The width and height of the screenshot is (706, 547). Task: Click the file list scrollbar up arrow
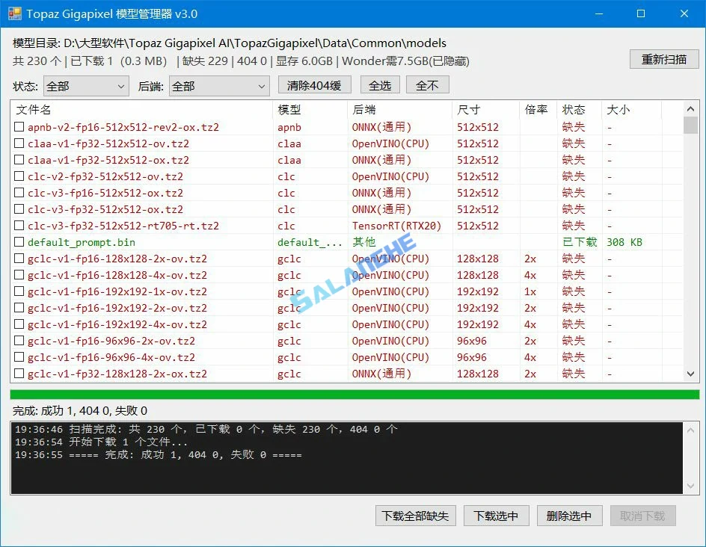point(691,109)
